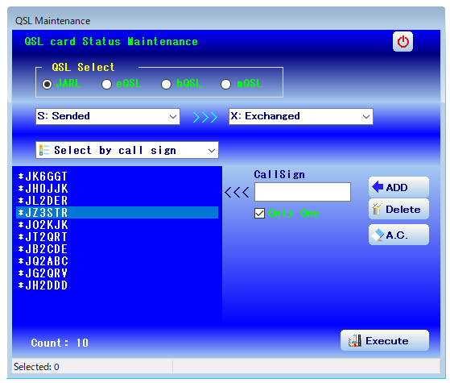The height and width of the screenshot is (383, 450).
Task: Open the S: Sended status dropdown
Action: [108, 116]
